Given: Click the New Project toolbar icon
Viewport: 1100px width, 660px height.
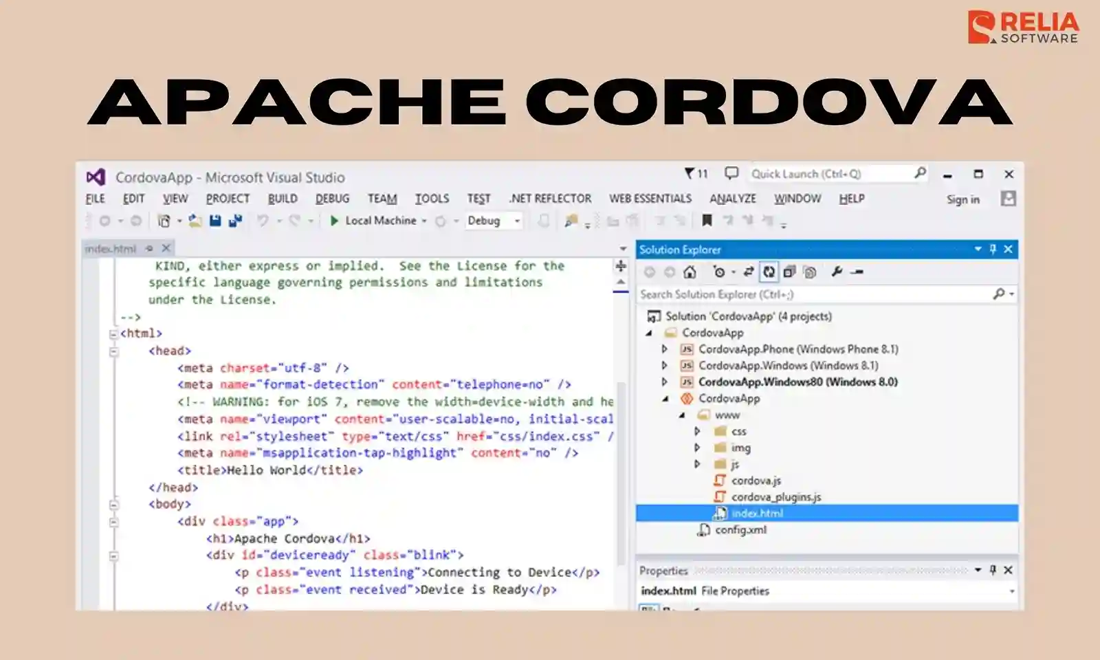Looking at the screenshot, I should 164,221.
